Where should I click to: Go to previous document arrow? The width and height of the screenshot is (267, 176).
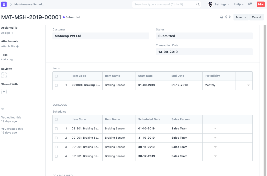coord(226,17)
